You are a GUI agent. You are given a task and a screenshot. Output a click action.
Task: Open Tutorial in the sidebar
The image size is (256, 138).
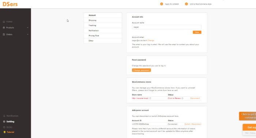(10, 132)
